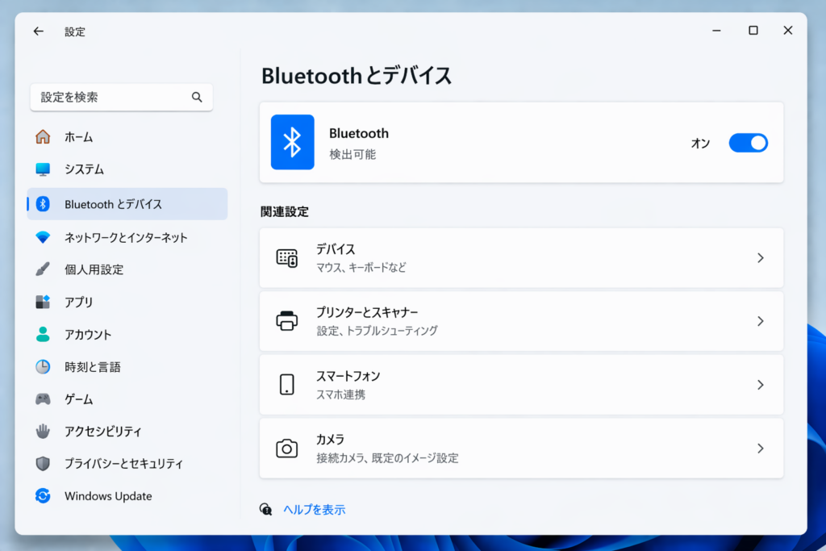This screenshot has width=826, height=551.
Task: Click the 設定 window title text
Action: coord(75,31)
